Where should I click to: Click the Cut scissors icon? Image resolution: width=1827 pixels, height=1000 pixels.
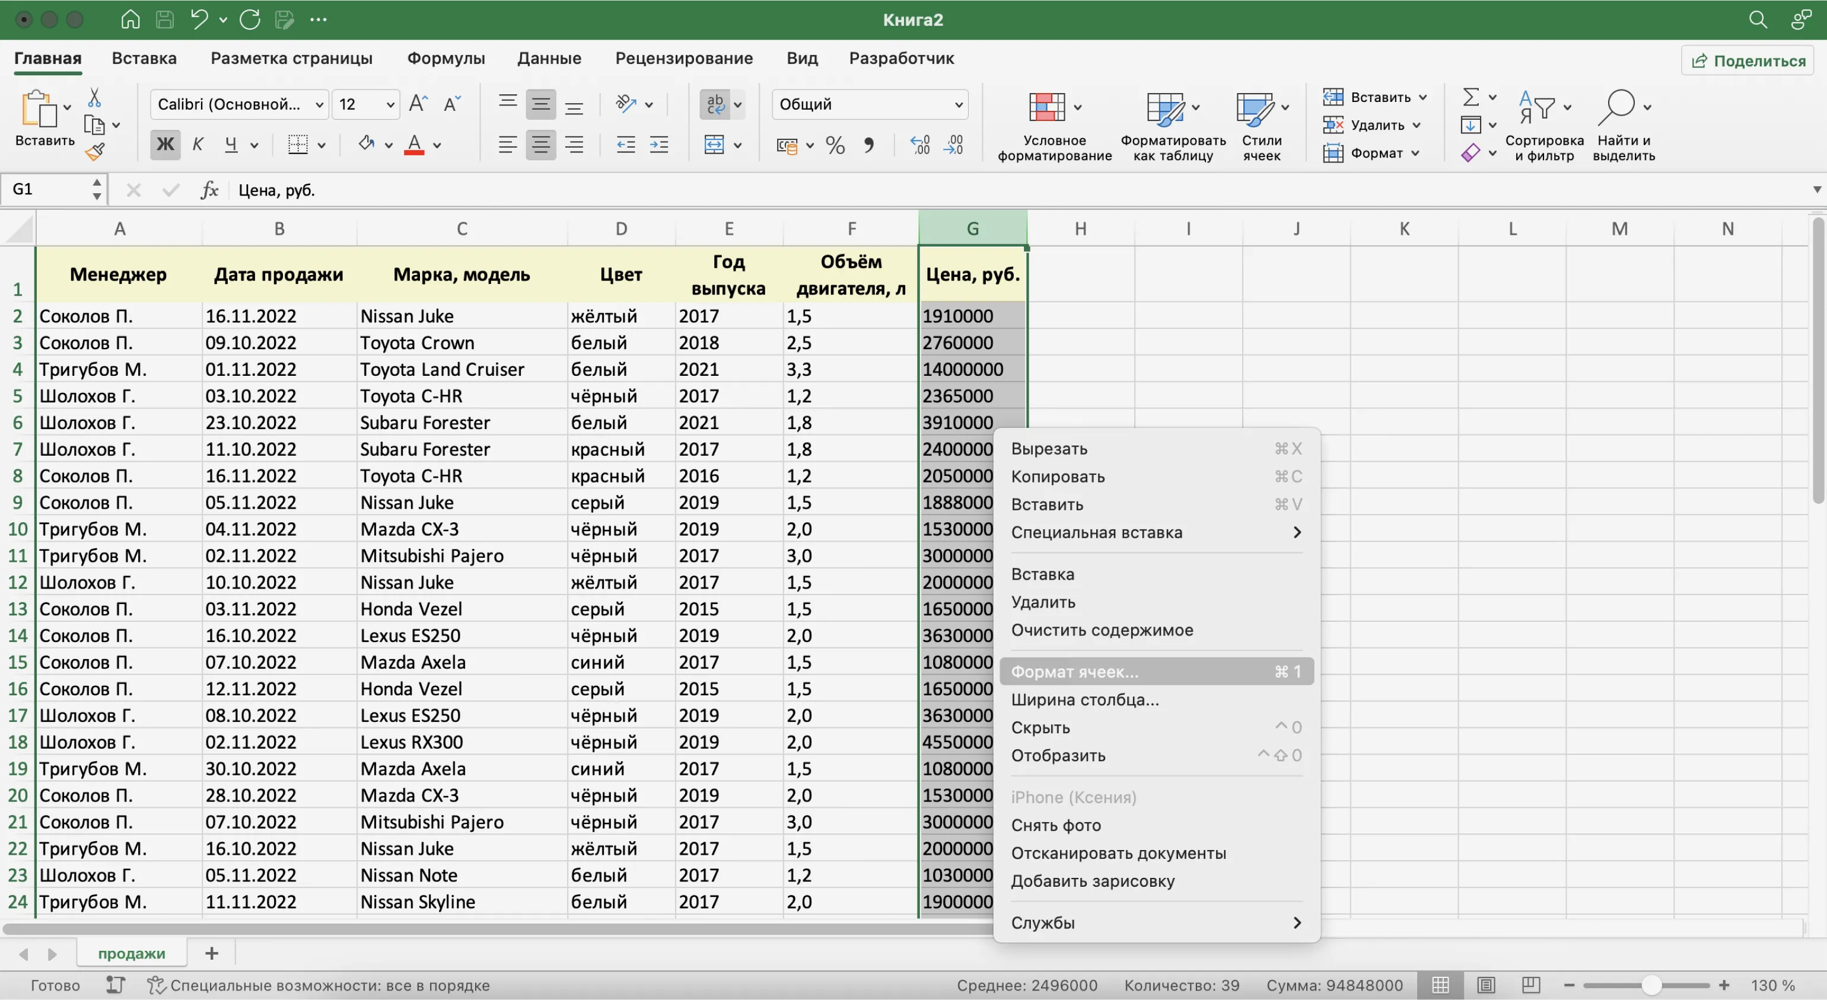coord(94,97)
